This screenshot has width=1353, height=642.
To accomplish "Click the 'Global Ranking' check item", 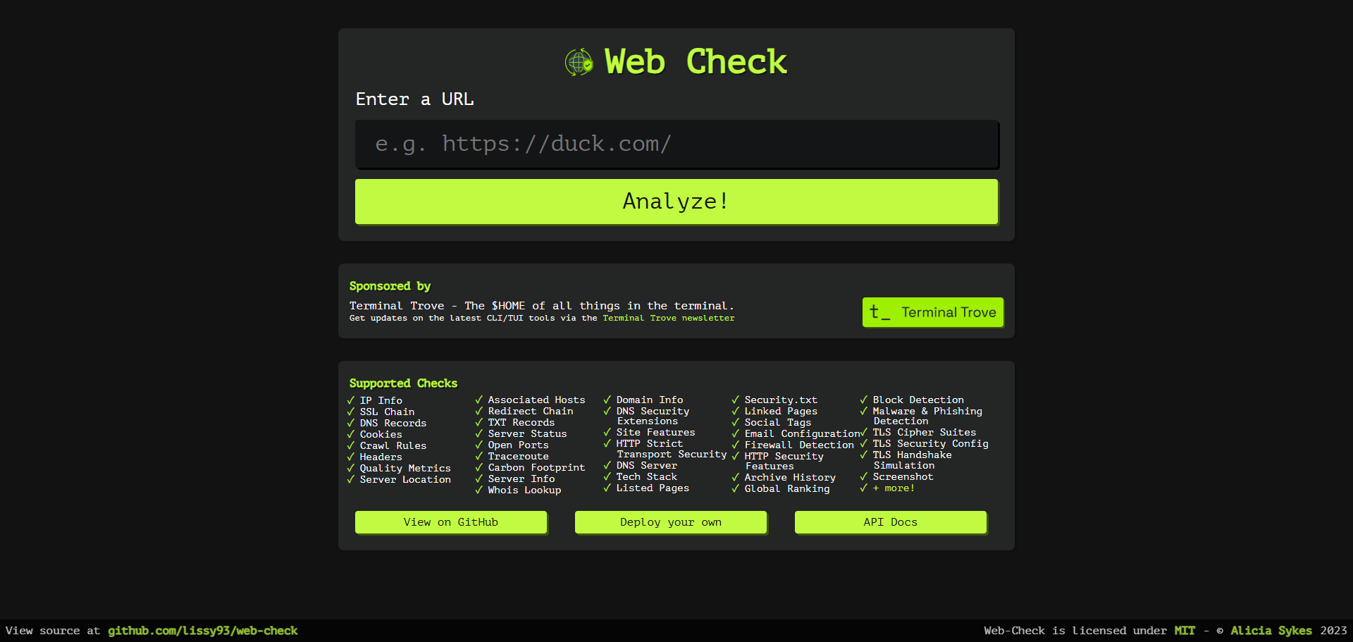I will point(787,488).
